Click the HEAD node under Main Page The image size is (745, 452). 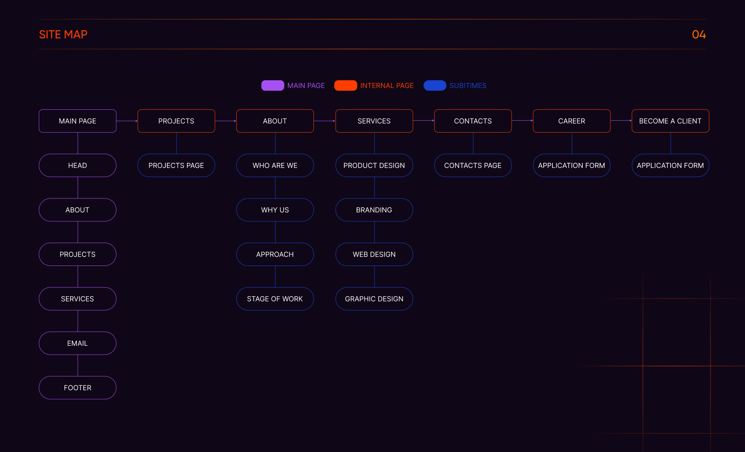(x=78, y=166)
